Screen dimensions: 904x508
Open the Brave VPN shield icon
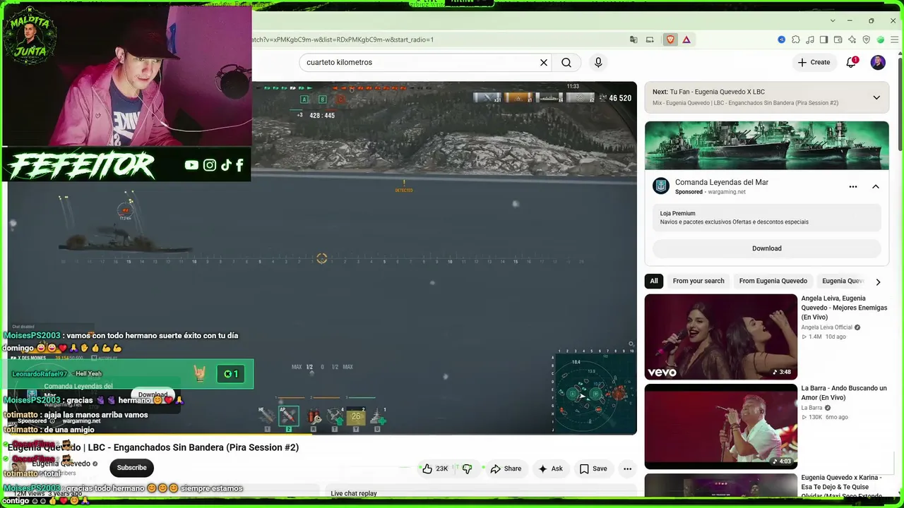click(867, 40)
